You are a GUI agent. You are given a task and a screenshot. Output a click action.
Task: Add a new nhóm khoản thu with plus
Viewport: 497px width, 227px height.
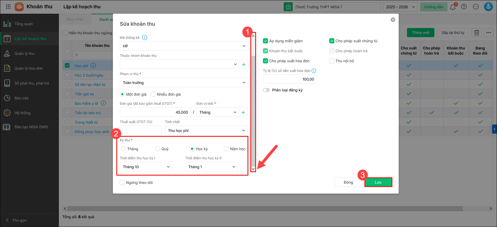click(x=244, y=64)
